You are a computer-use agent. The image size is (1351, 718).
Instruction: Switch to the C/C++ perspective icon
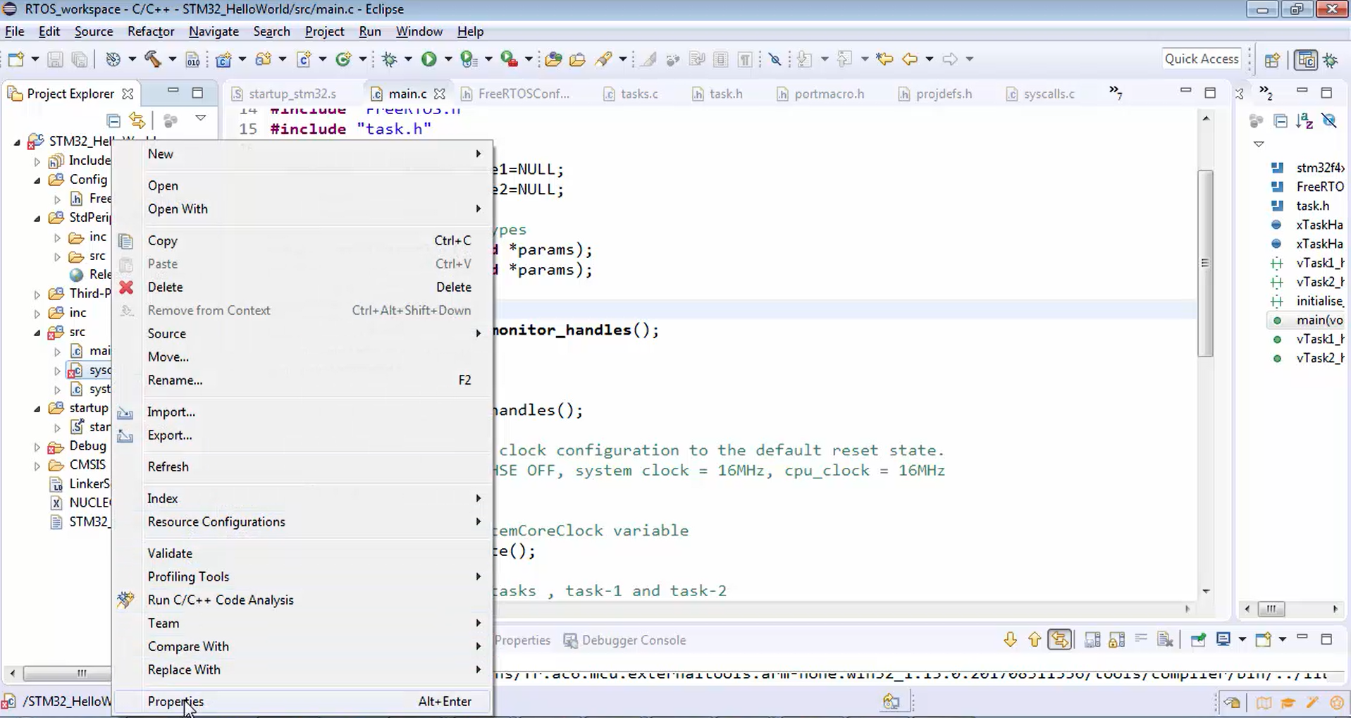[x=1306, y=60]
